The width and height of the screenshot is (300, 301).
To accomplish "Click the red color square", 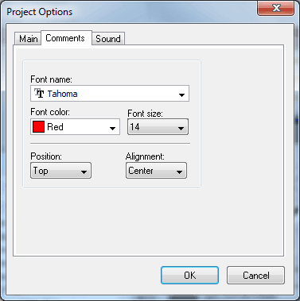I will click(x=38, y=126).
